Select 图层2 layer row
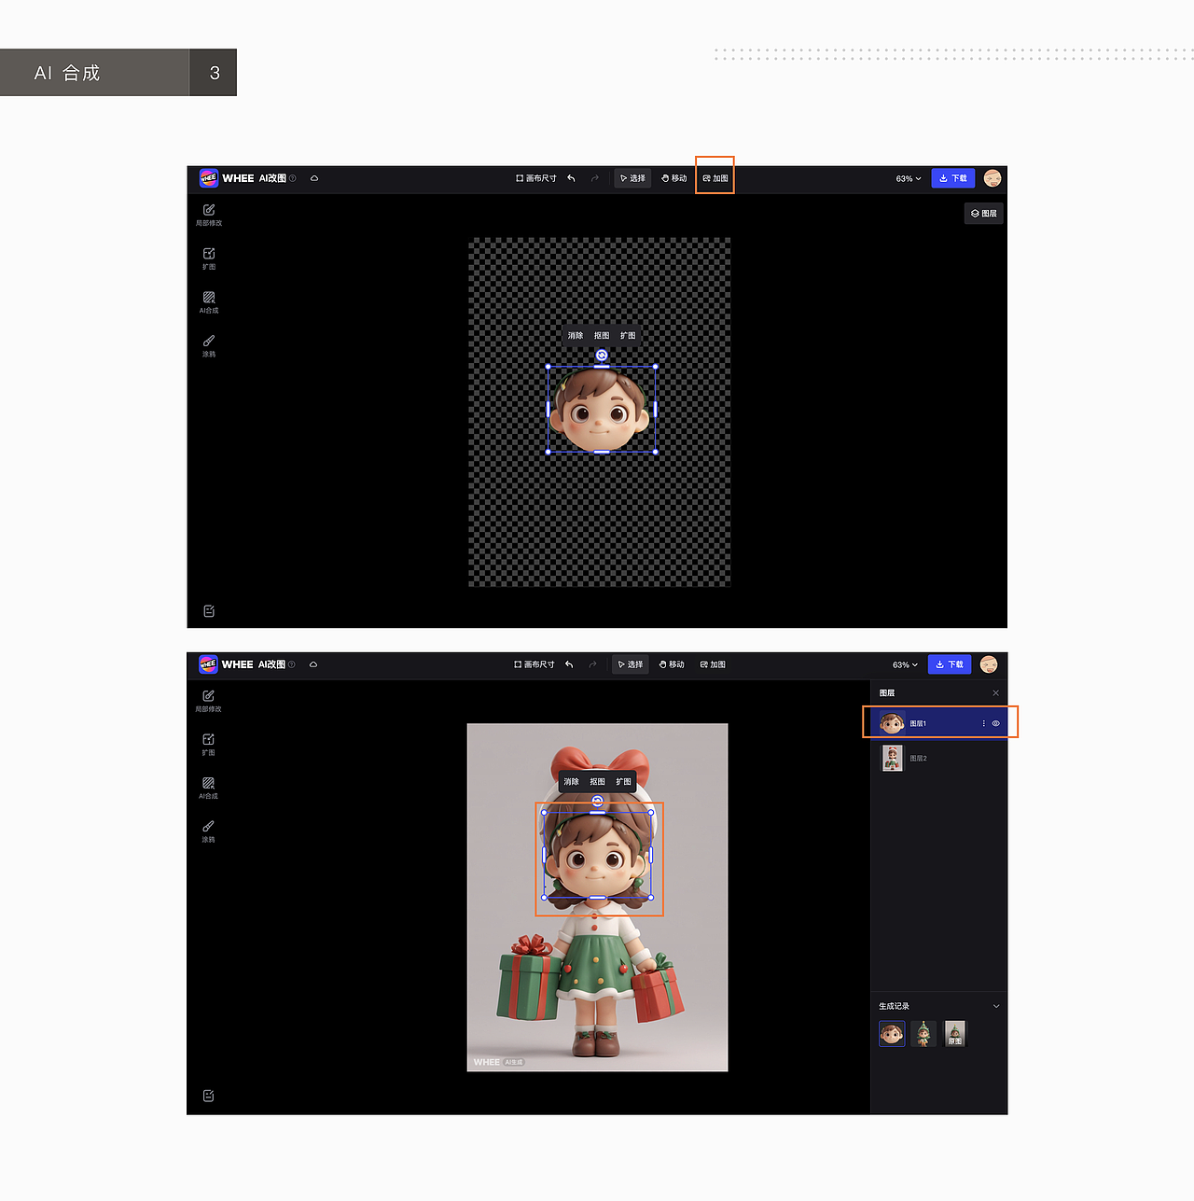The image size is (1194, 1201). pos(939,758)
